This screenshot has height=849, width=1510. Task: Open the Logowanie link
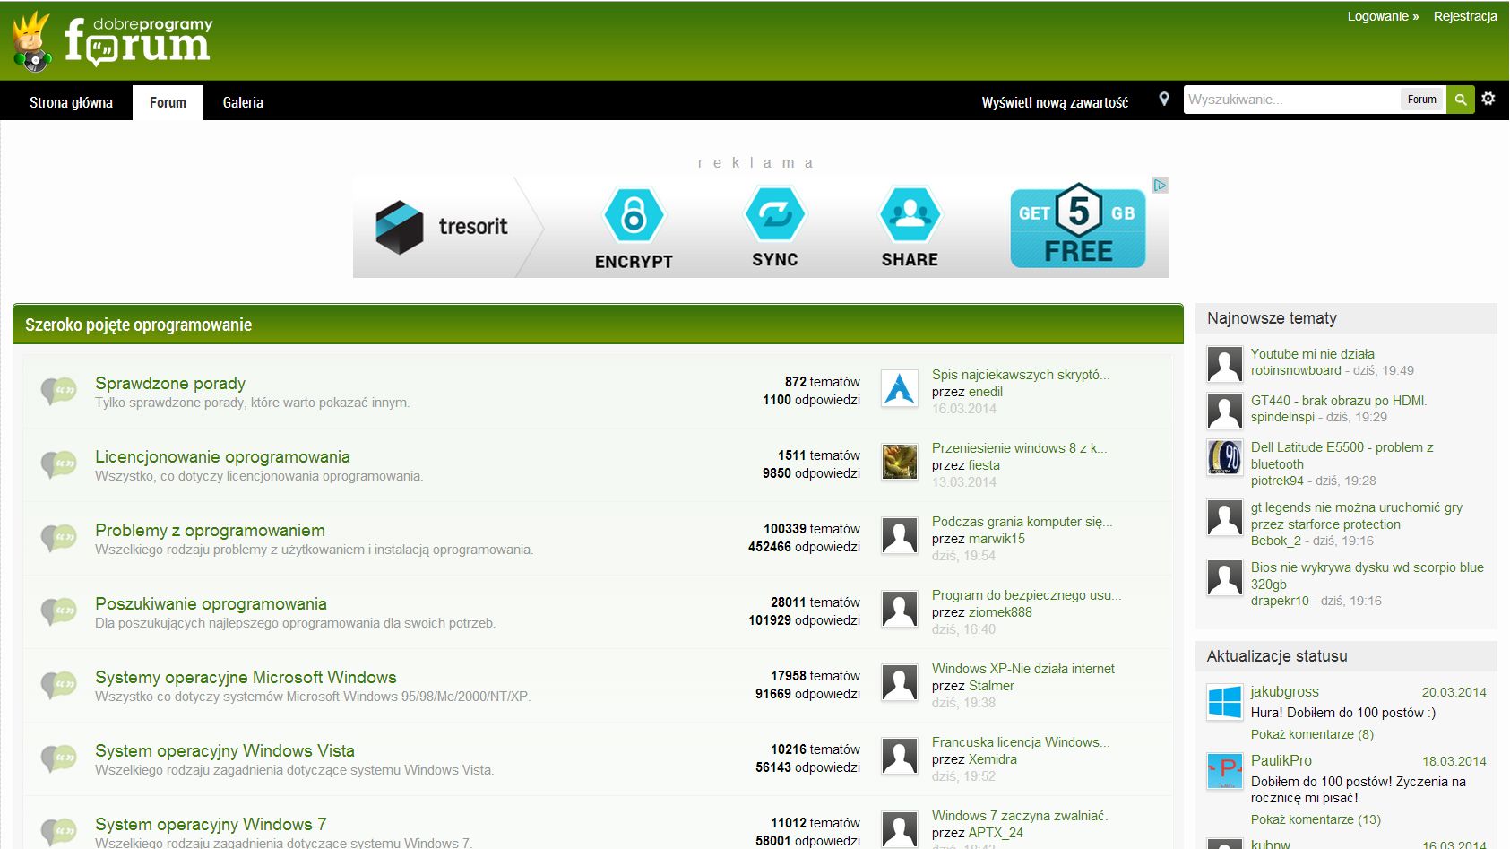coord(1383,16)
